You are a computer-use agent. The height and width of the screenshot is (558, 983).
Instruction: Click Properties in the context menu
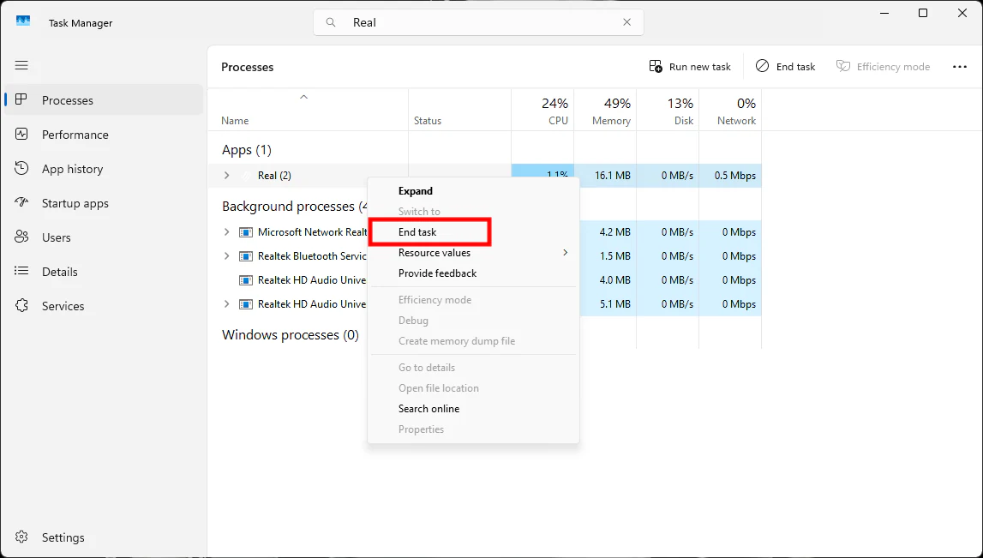(473, 429)
